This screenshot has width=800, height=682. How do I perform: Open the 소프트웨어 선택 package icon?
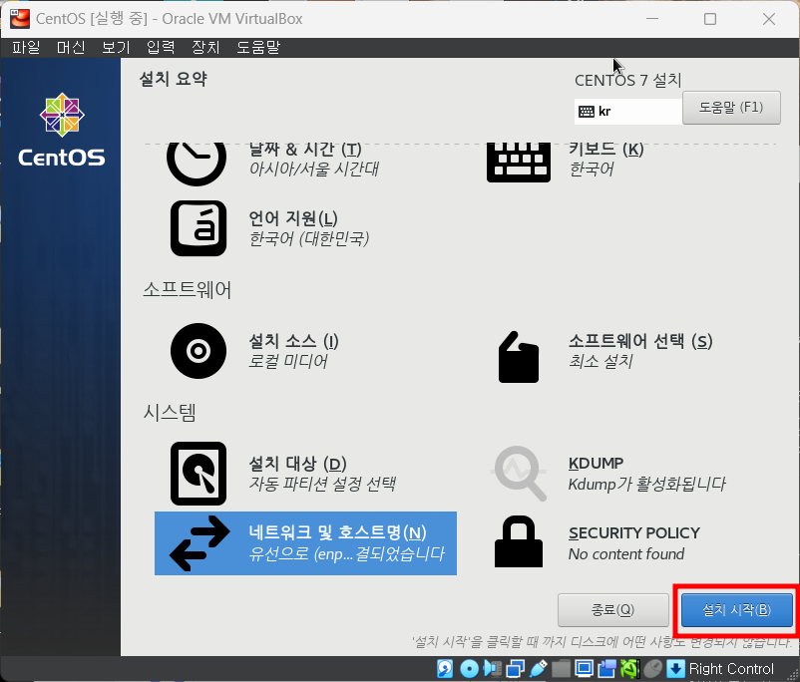pyautogui.click(x=519, y=357)
